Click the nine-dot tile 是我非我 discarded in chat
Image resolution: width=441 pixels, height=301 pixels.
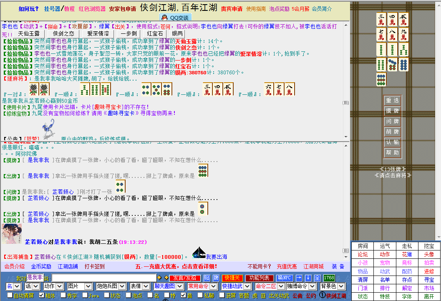203,171
